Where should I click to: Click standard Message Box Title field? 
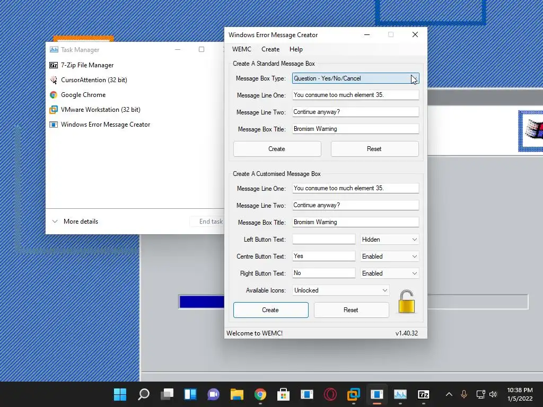coord(355,129)
